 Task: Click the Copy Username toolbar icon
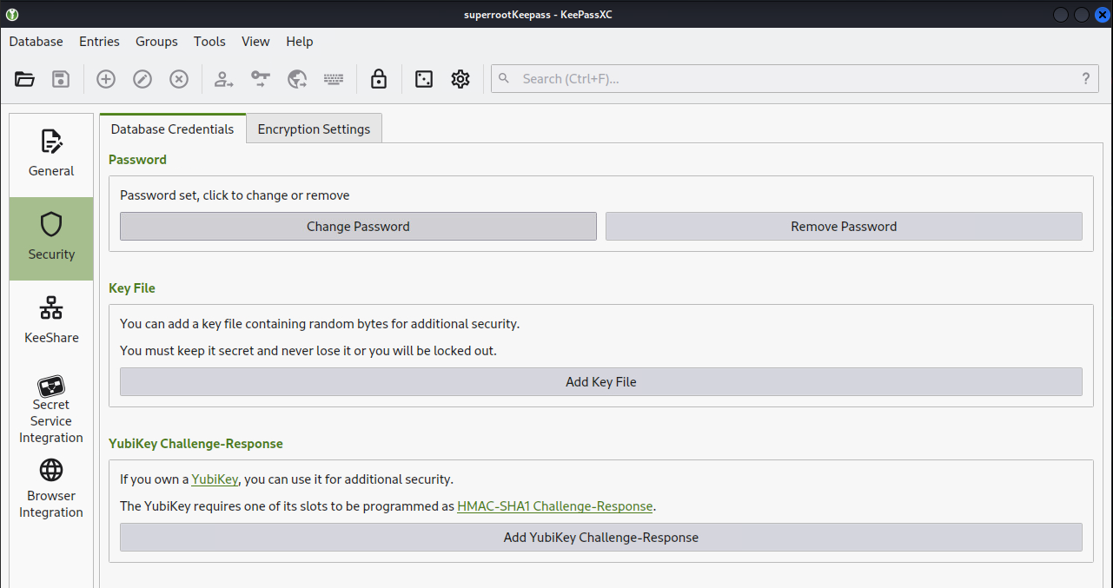pyautogui.click(x=224, y=79)
